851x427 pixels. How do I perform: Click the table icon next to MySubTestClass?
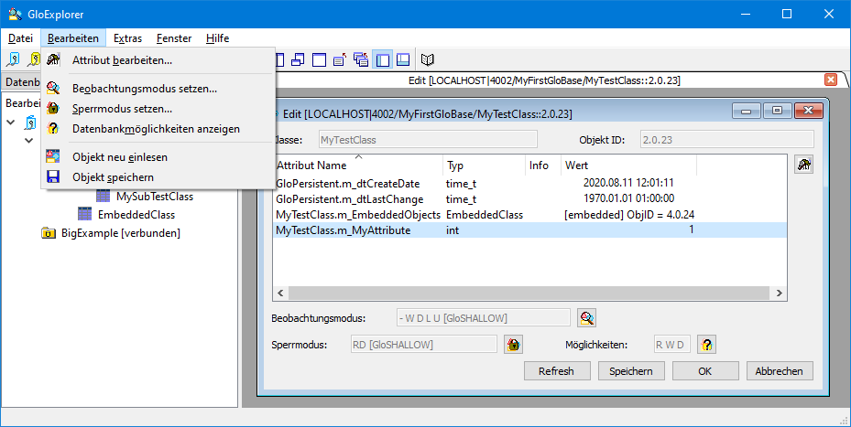tap(104, 196)
